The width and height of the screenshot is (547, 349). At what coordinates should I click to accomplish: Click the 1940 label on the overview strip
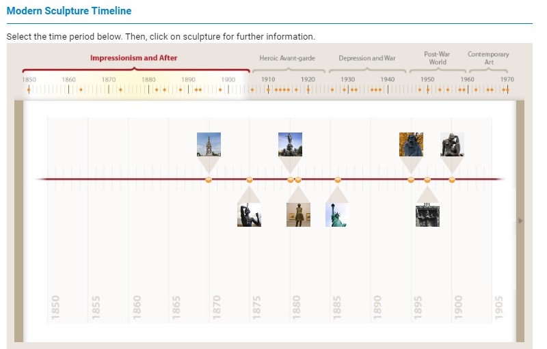click(x=388, y=80)
